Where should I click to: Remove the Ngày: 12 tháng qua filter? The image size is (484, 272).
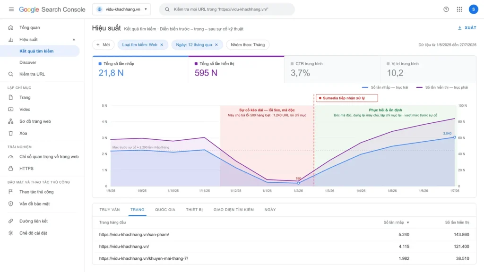[x=216, y=45]
